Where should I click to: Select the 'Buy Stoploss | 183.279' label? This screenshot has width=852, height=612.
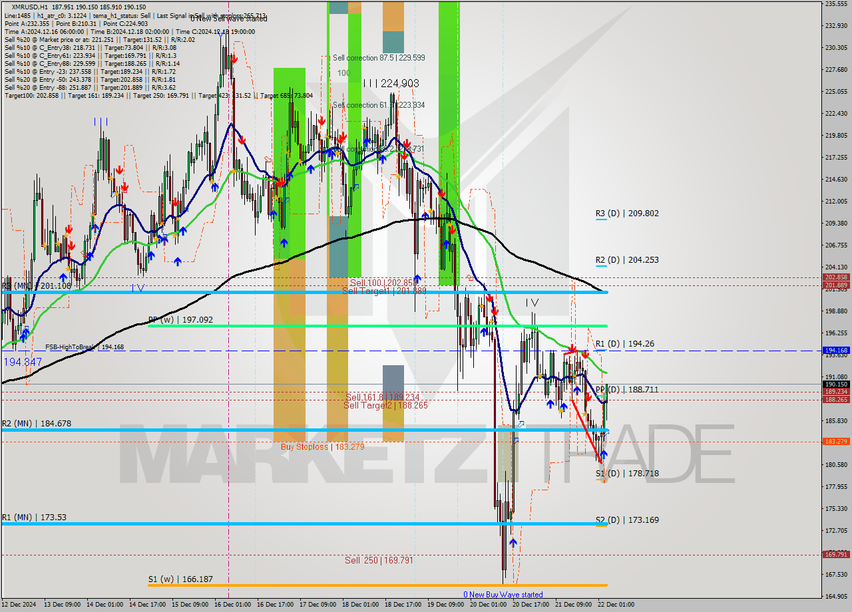(x=322, y=446)
